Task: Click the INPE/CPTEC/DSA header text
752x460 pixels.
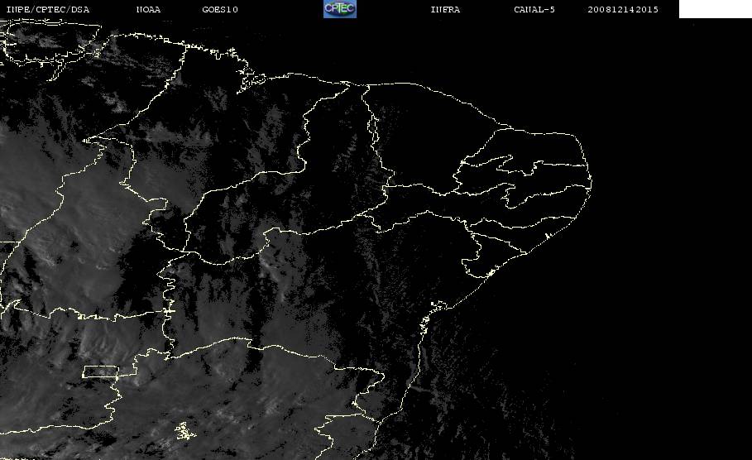Action: 47,10
